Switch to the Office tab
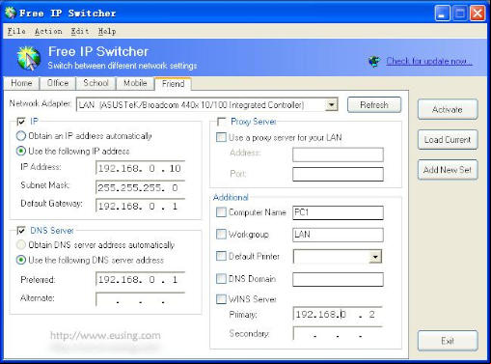The image size is (491, 364). click(x=58, y=83)
